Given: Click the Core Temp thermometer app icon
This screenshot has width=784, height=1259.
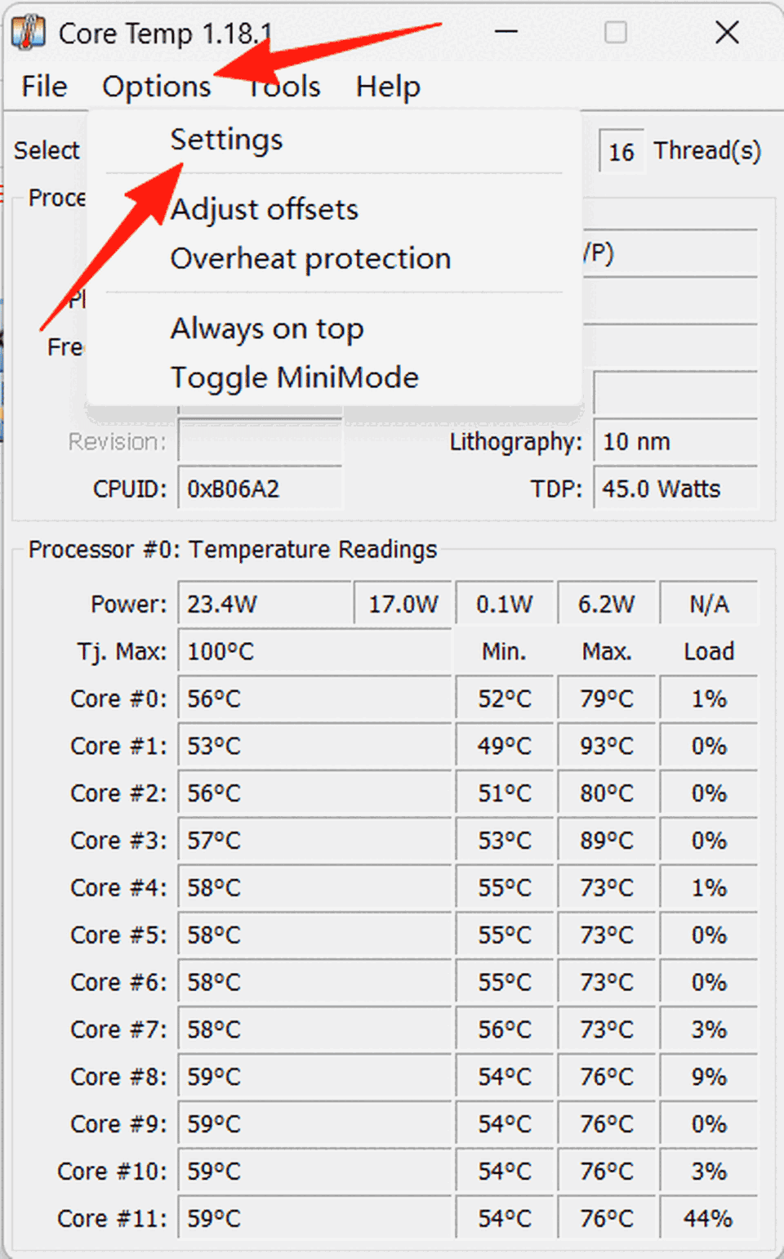Looking at the screenshot, I should (x=28, y=33).
